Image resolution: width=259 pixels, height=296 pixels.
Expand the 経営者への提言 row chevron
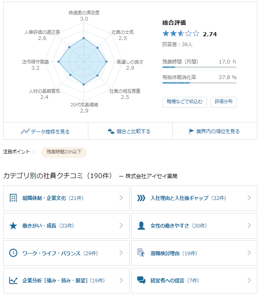[x=249, y=280]
